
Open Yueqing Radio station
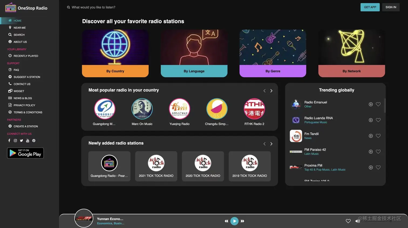coord(179,112)
